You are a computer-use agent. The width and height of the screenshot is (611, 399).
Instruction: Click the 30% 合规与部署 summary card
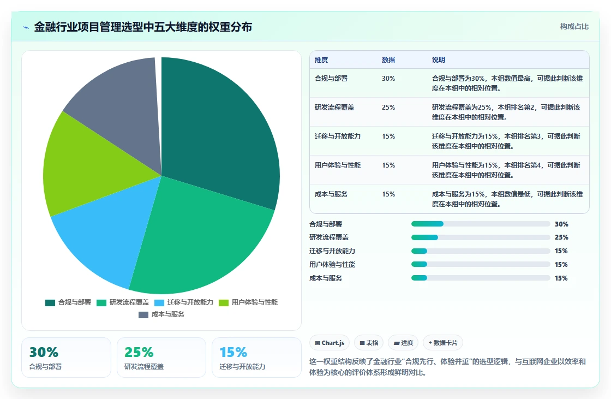click(x=66, y=358)
